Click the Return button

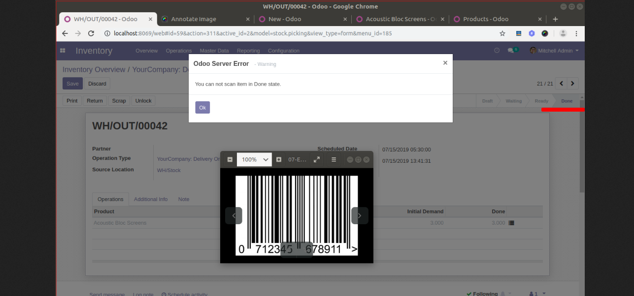point(95,101)
